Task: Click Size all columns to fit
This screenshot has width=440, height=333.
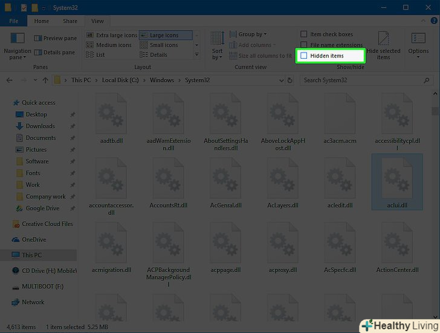Action: click(260, 56)
